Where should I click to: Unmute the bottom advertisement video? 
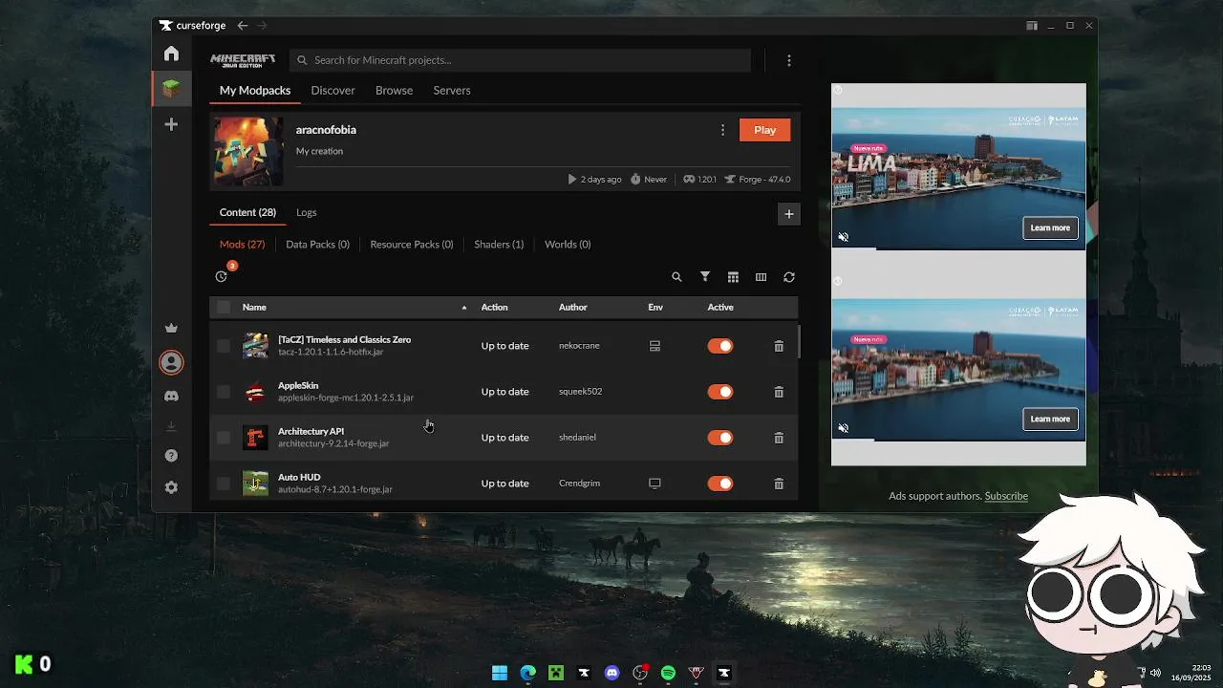pos(843,428)
